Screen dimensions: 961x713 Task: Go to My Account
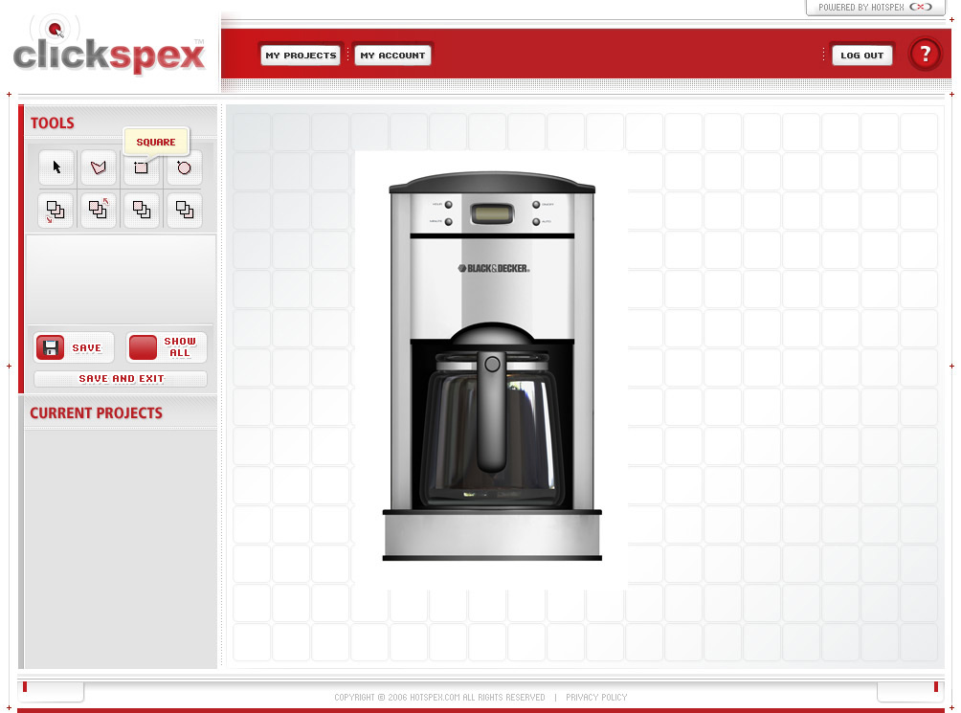pos(392,56)
